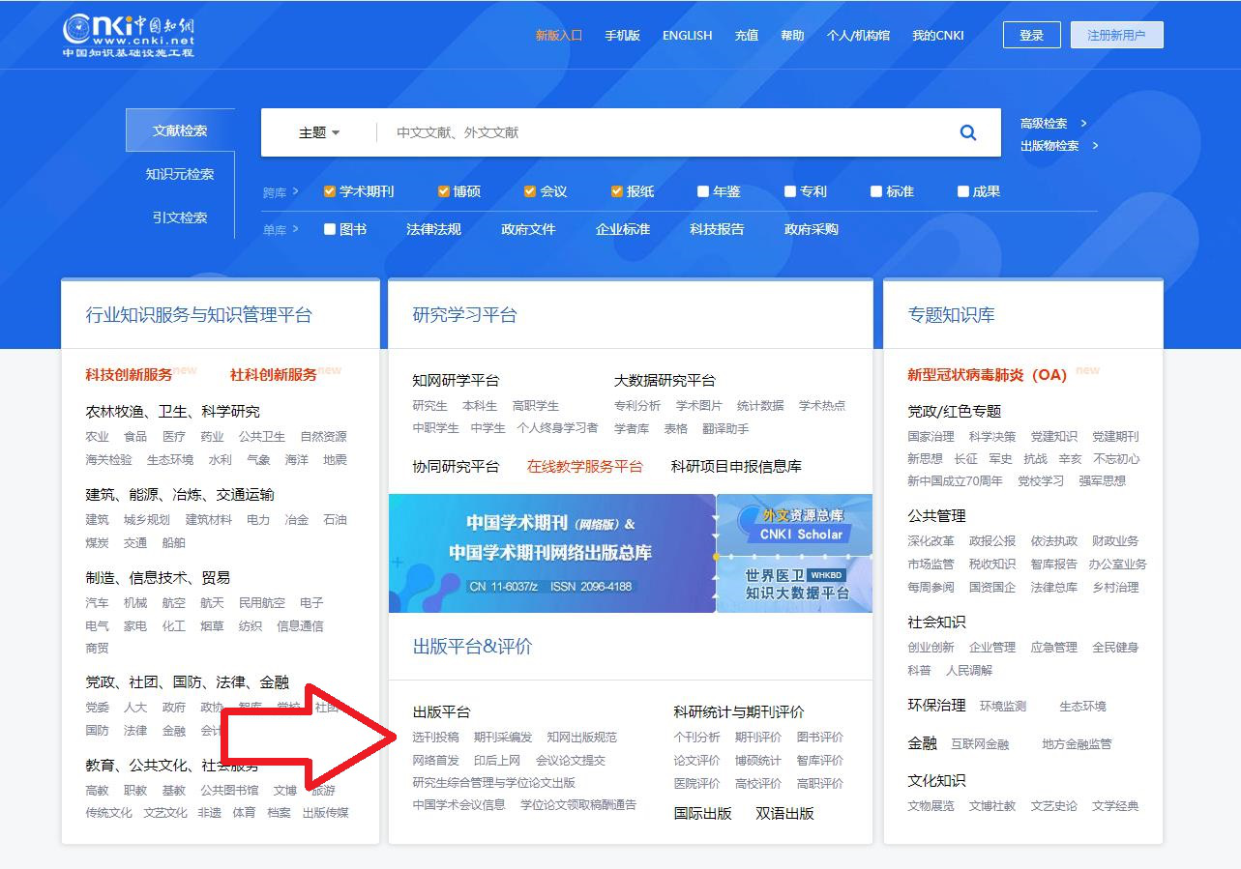Click the 网络首发 link
Image resolution: width=1241 pixels, height=869 pixels.
tap(436, 760)
